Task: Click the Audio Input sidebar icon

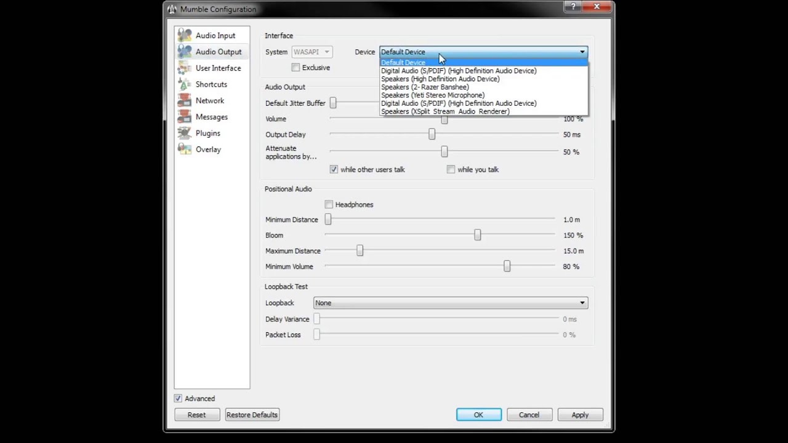Action: coord(184,35)
